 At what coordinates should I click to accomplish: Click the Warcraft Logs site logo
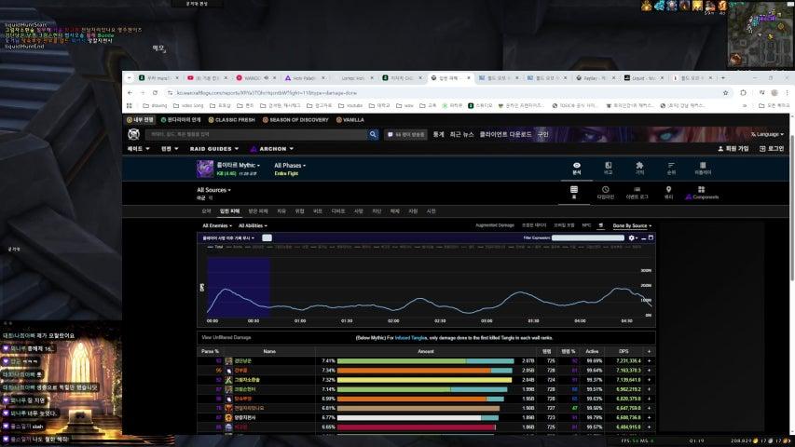pos(133,134)
